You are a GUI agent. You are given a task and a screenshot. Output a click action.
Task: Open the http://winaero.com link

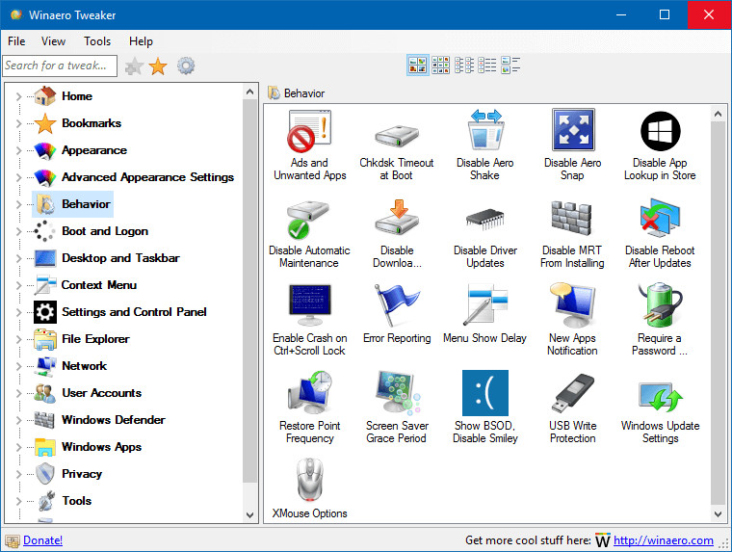(663, 540)
